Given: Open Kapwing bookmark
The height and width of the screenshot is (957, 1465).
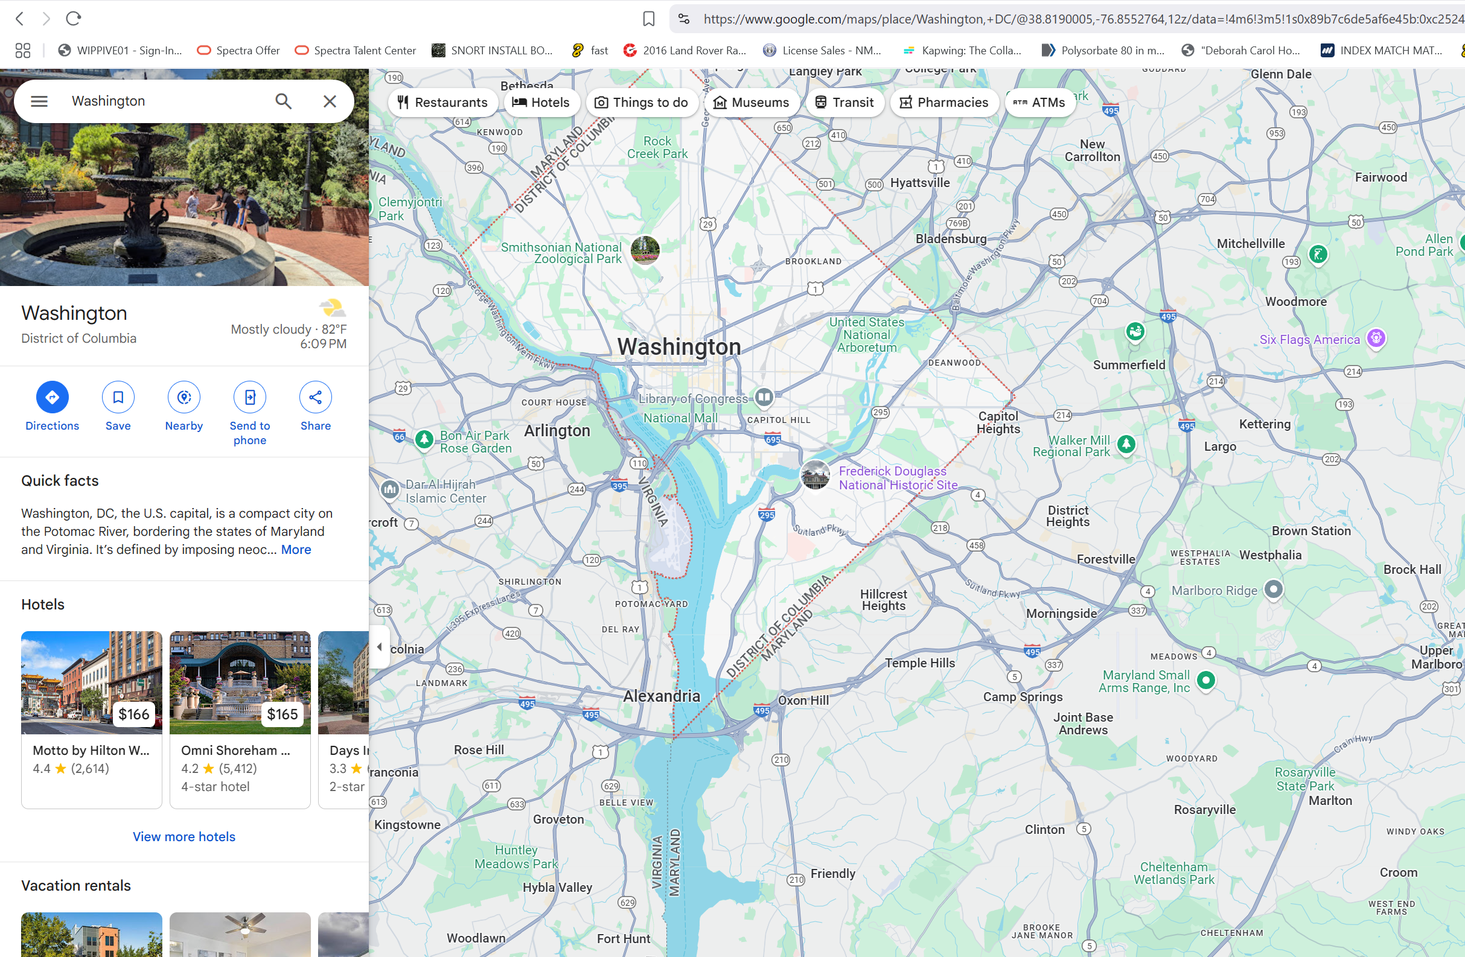Looking at the screenshot, I should 962,51.
